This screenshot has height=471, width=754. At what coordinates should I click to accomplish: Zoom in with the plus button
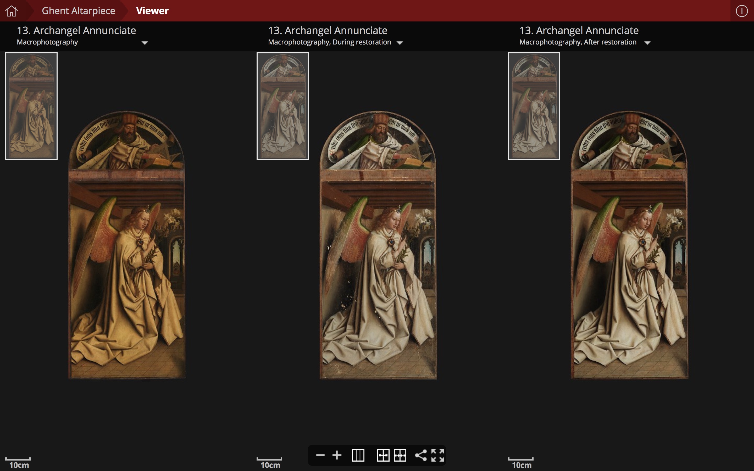(x=337, y=455)
